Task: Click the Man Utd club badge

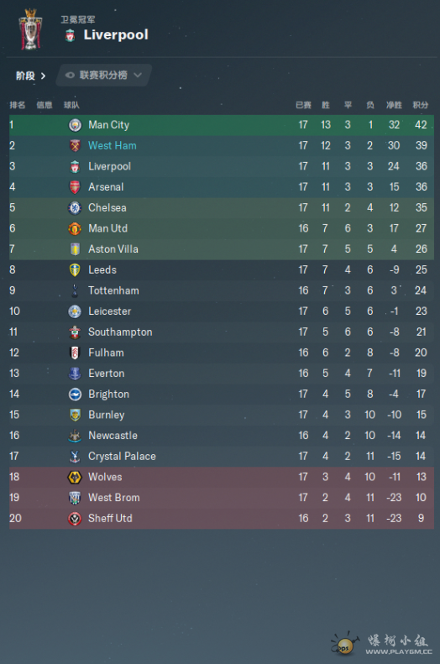Action: (x=75, y=228)
